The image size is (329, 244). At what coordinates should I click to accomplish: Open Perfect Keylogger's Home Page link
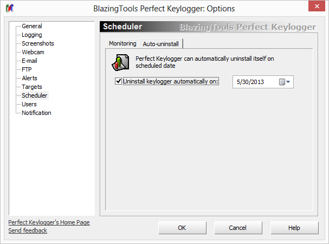49,222
